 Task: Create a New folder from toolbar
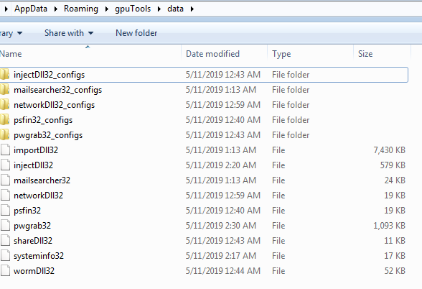point(136,33)
